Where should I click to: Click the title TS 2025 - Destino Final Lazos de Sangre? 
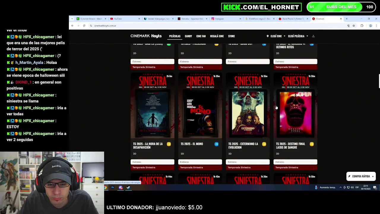click(x=291, y=146)
